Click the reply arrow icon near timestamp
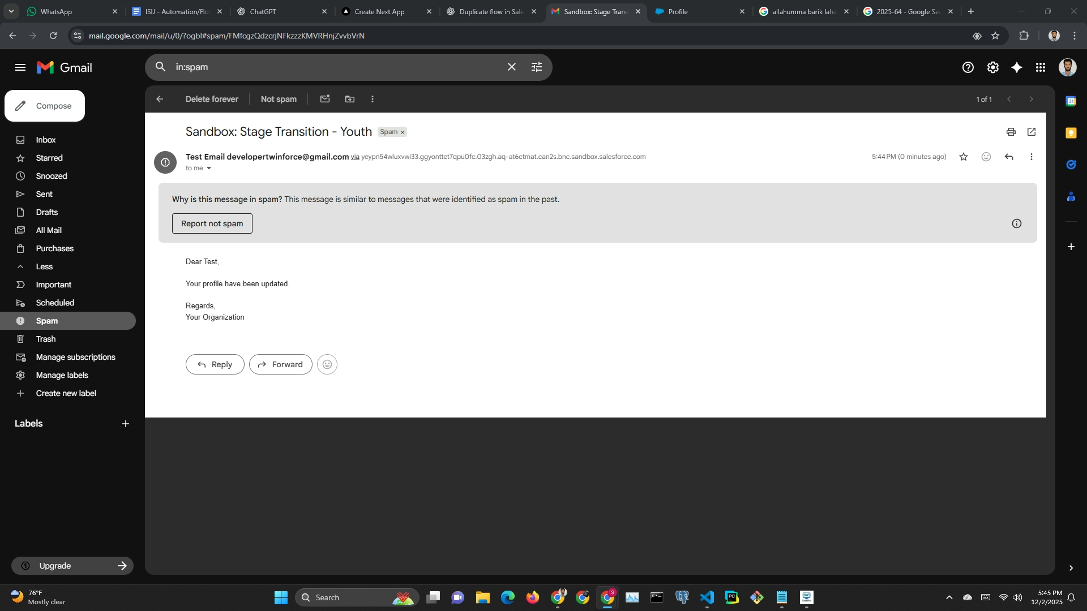The height and width of the screenshot is (611, 1087). (x=1008, y=157)
